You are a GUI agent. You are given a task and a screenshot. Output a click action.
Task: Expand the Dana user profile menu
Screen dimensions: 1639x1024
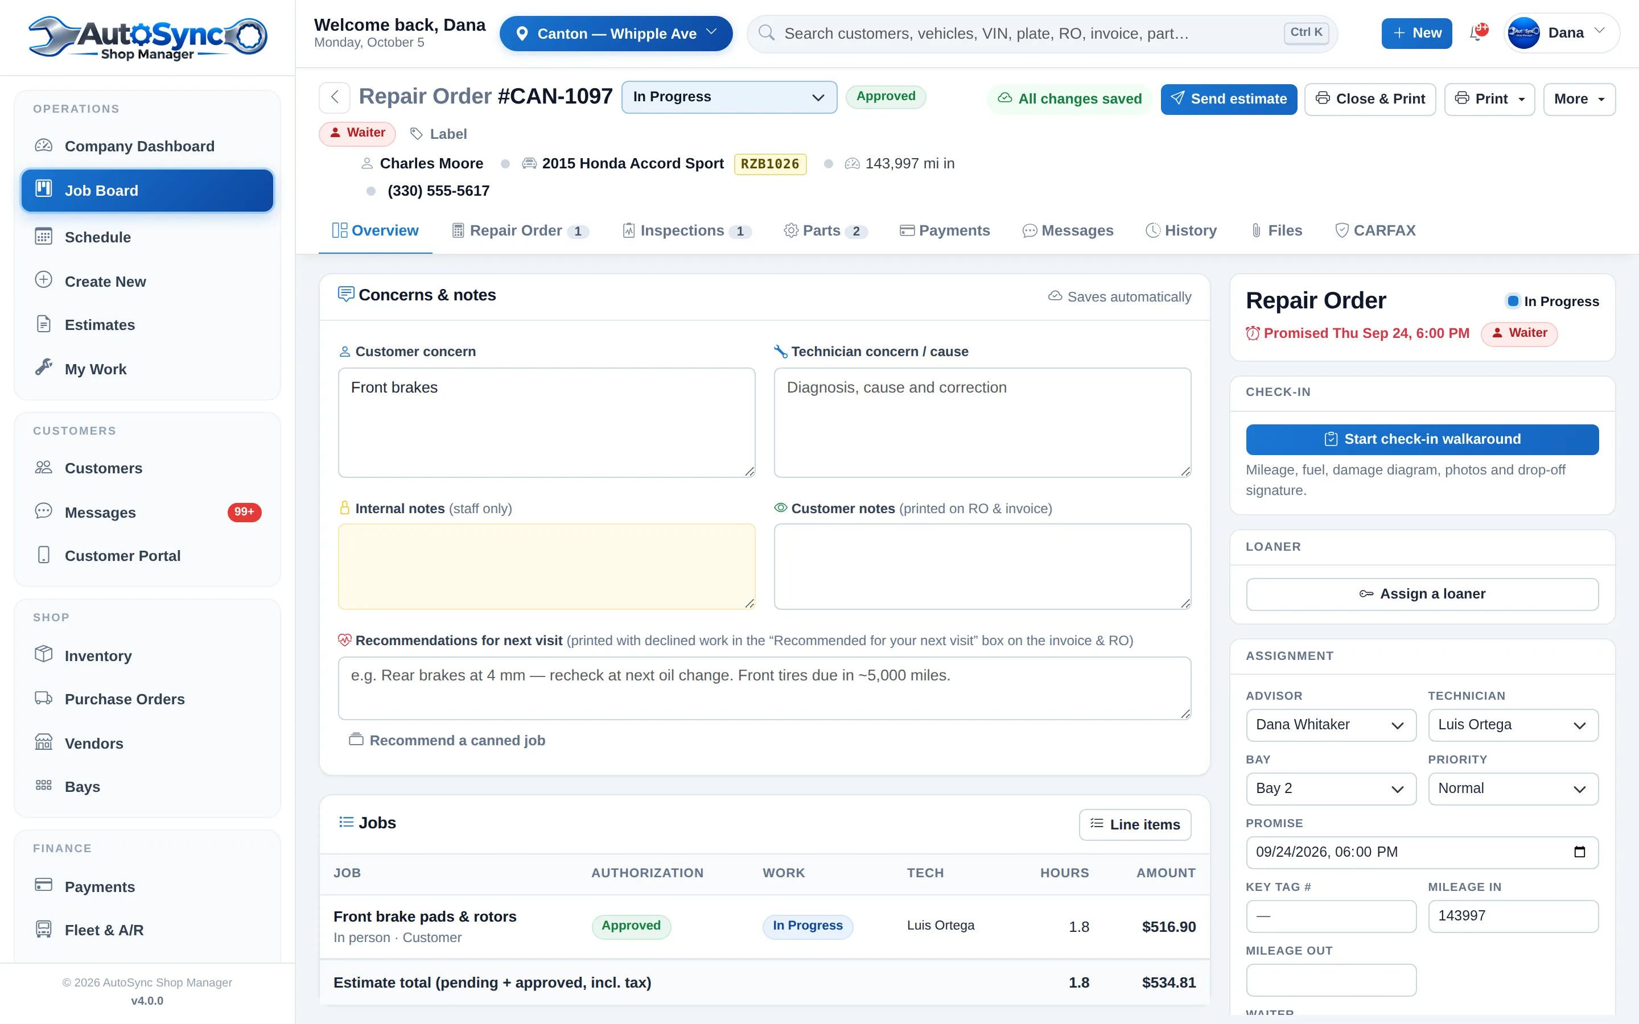(1561, 32)
